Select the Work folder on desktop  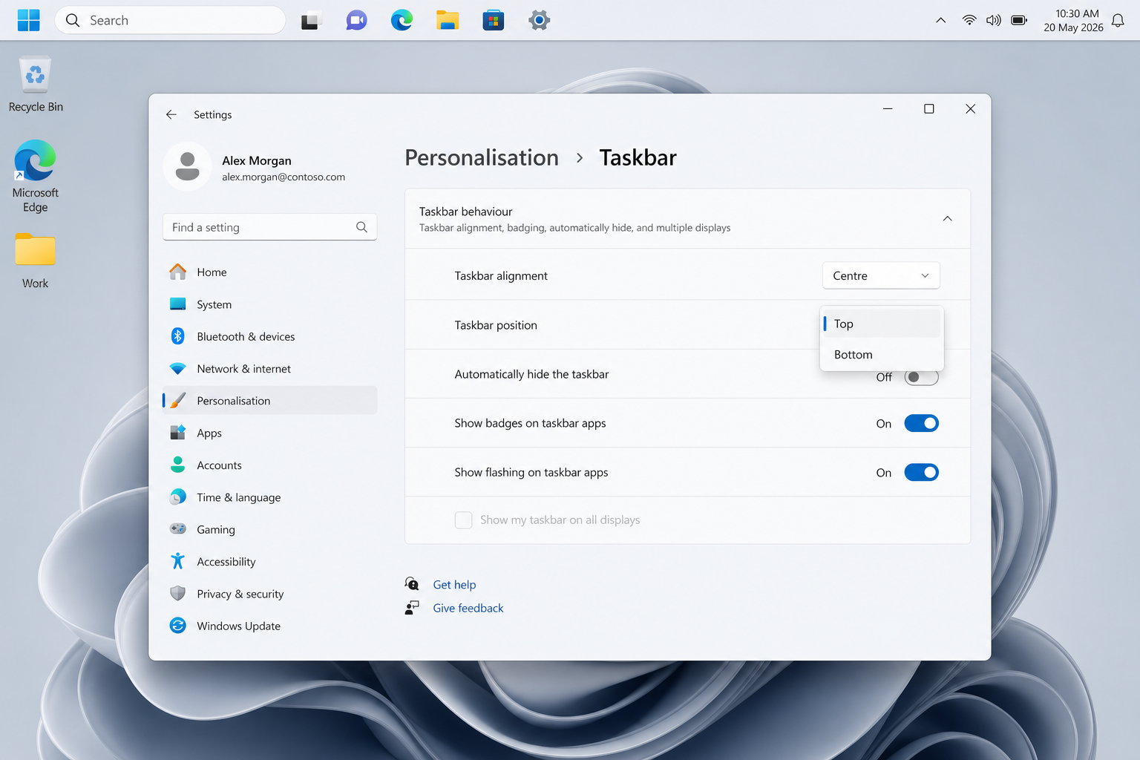pos(35,261)
